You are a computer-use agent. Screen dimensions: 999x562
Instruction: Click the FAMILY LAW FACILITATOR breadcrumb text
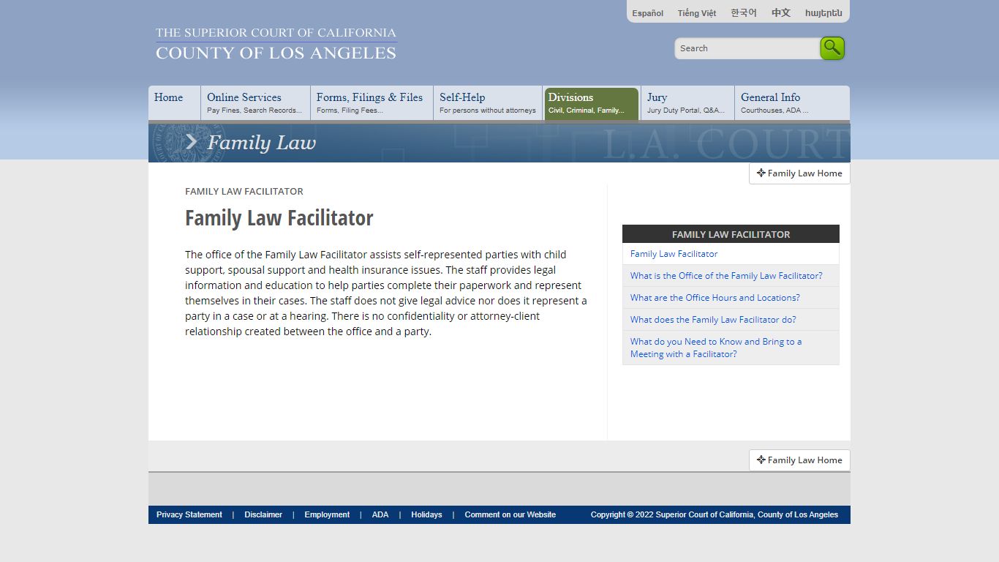(x=244, y=191)
